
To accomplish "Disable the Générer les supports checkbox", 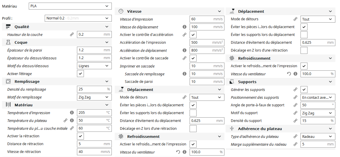I will point(304,90).
